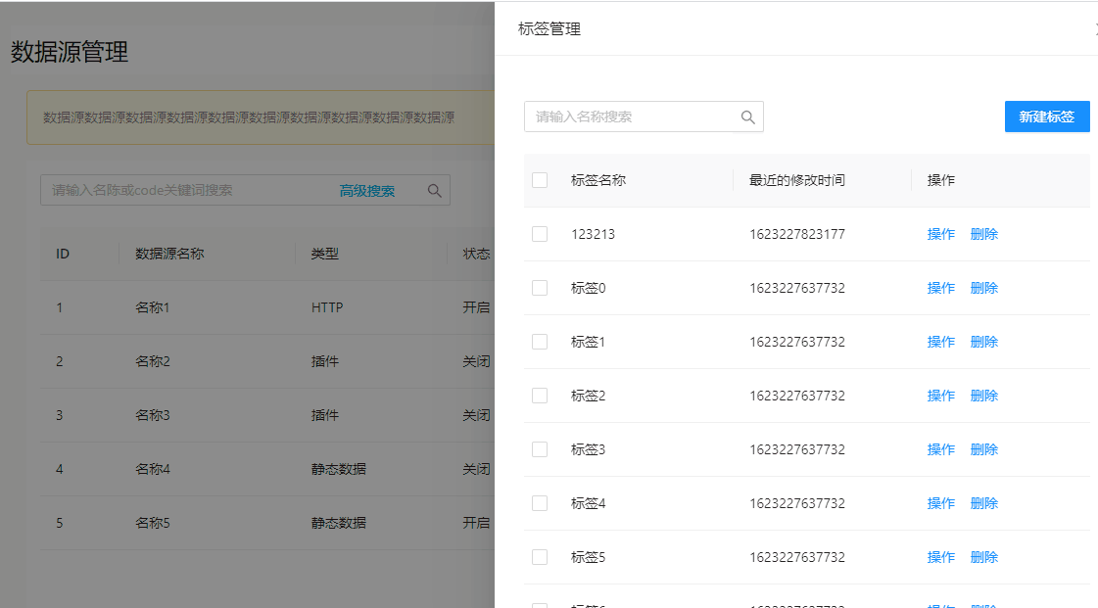This screenshot has height=608, width=1098.
Task: Click the 请输入名陈或code关键词搜索 input field
Action: tap(176, 189)
